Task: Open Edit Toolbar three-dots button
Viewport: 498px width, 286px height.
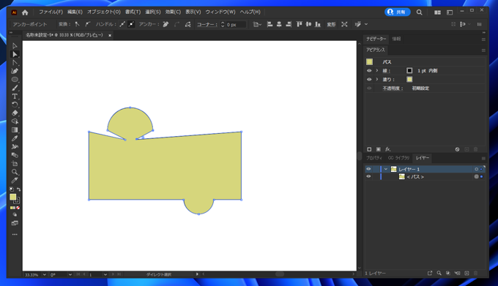Action: click(x=15, y=234)
